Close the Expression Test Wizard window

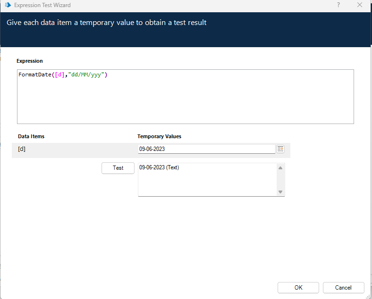[x=360, y=5]
